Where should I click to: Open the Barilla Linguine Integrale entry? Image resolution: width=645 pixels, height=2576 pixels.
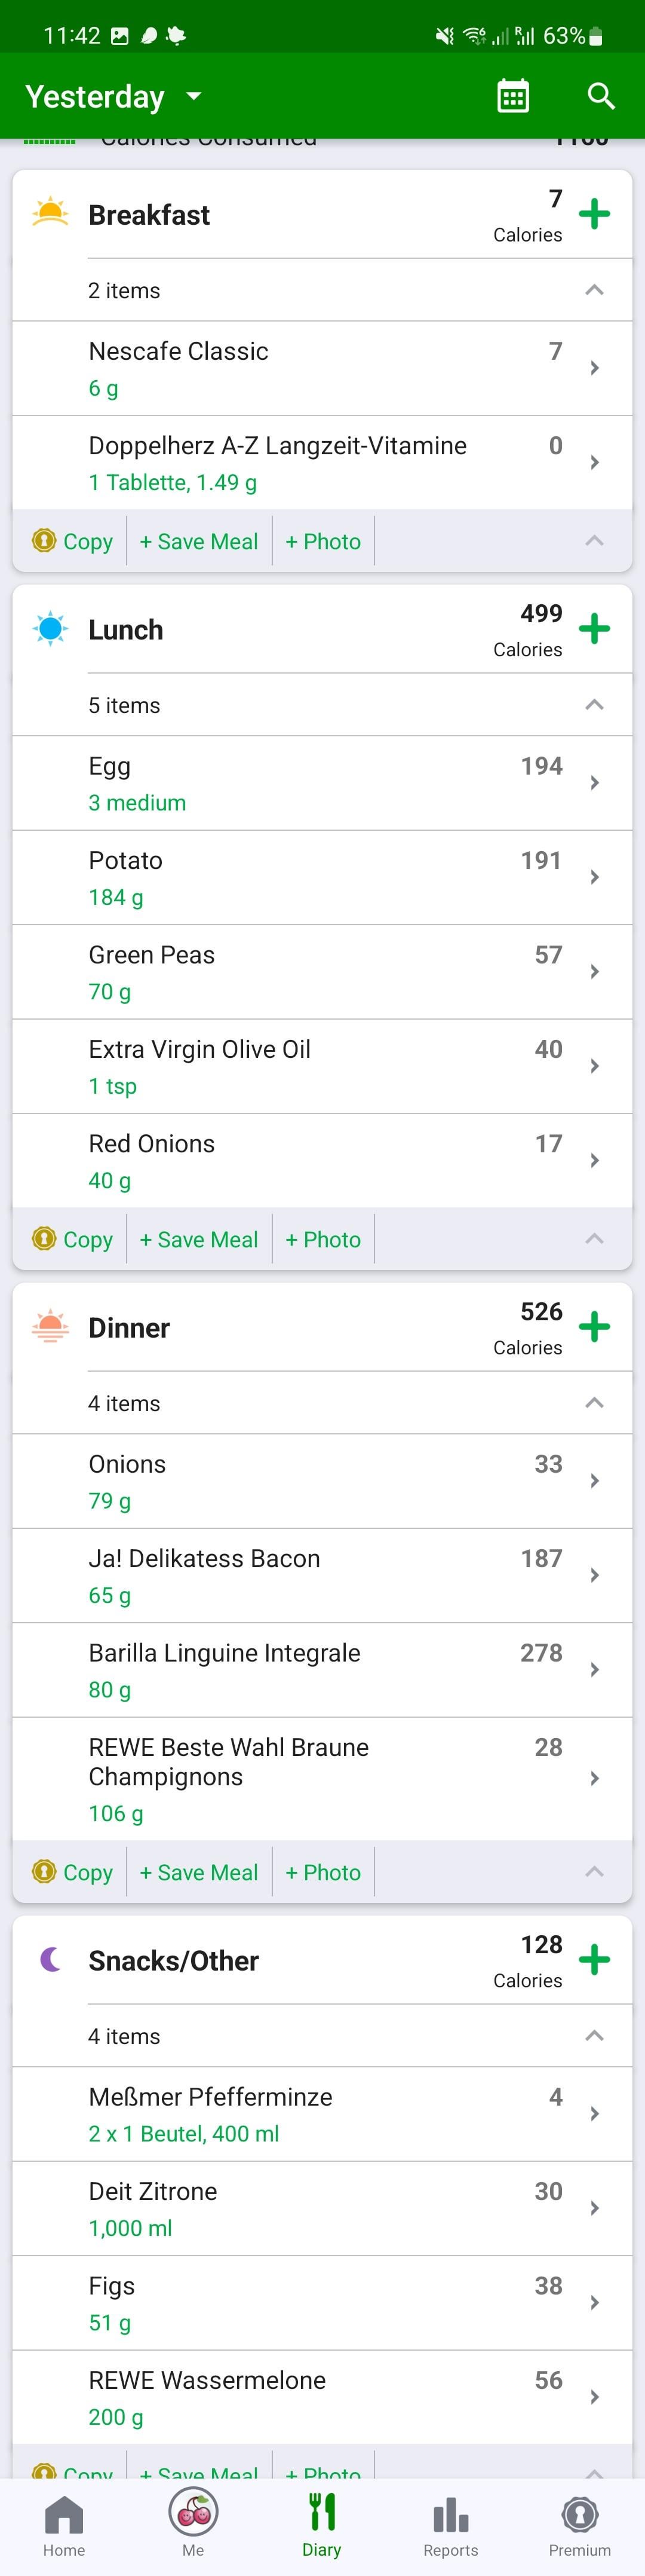(x=322, y=1670)
